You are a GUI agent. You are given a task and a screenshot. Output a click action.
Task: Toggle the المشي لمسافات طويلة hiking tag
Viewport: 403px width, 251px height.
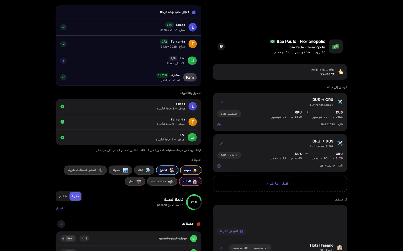[x=85, y=170]
